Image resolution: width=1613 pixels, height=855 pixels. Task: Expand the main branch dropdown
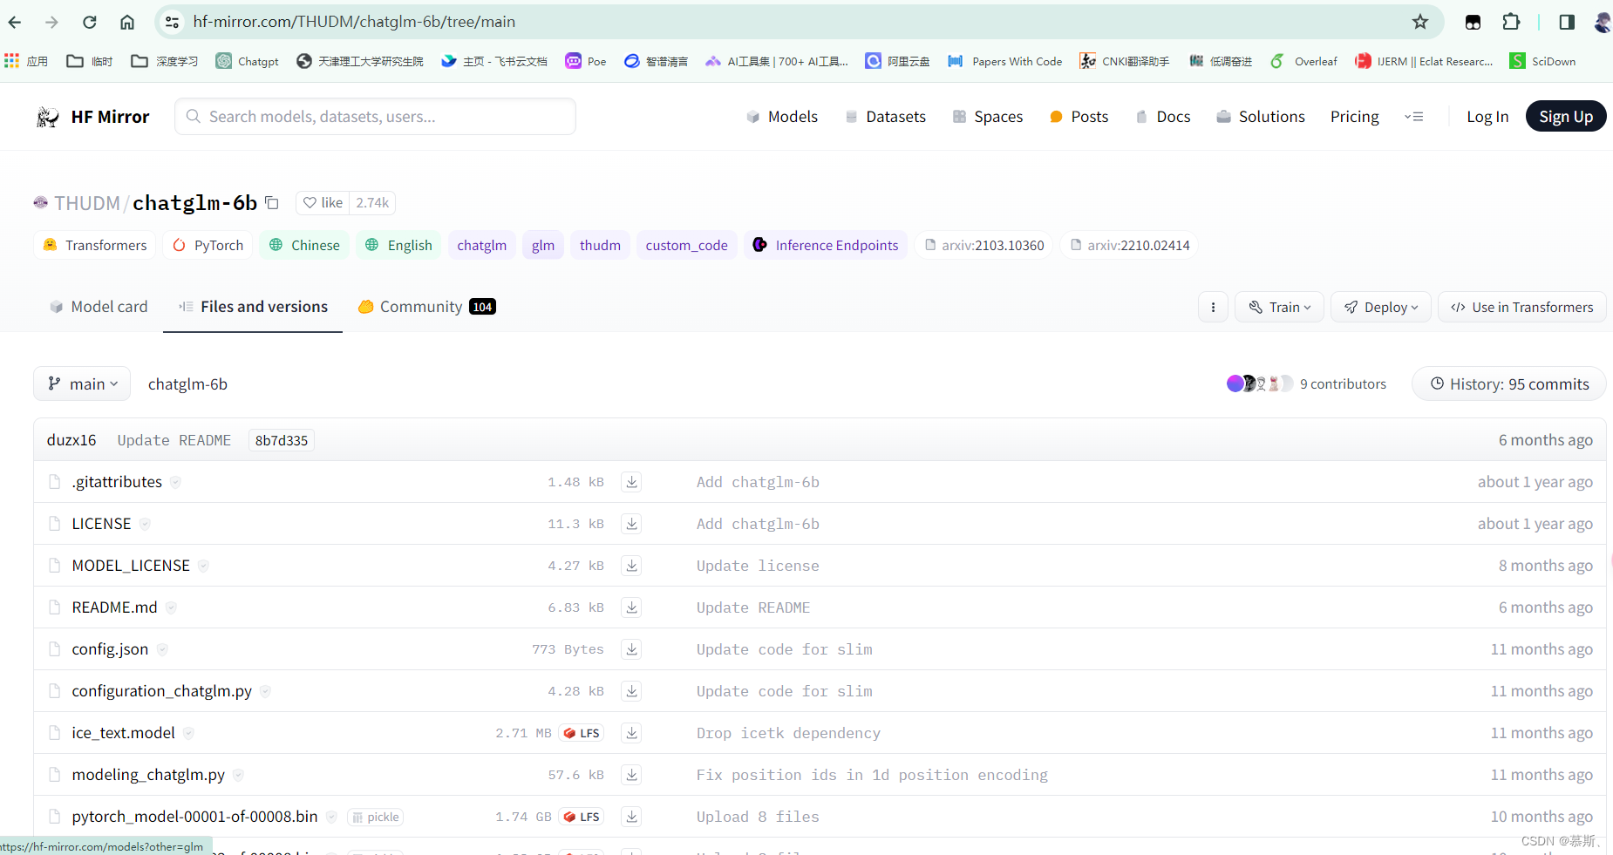click(82, 383)
